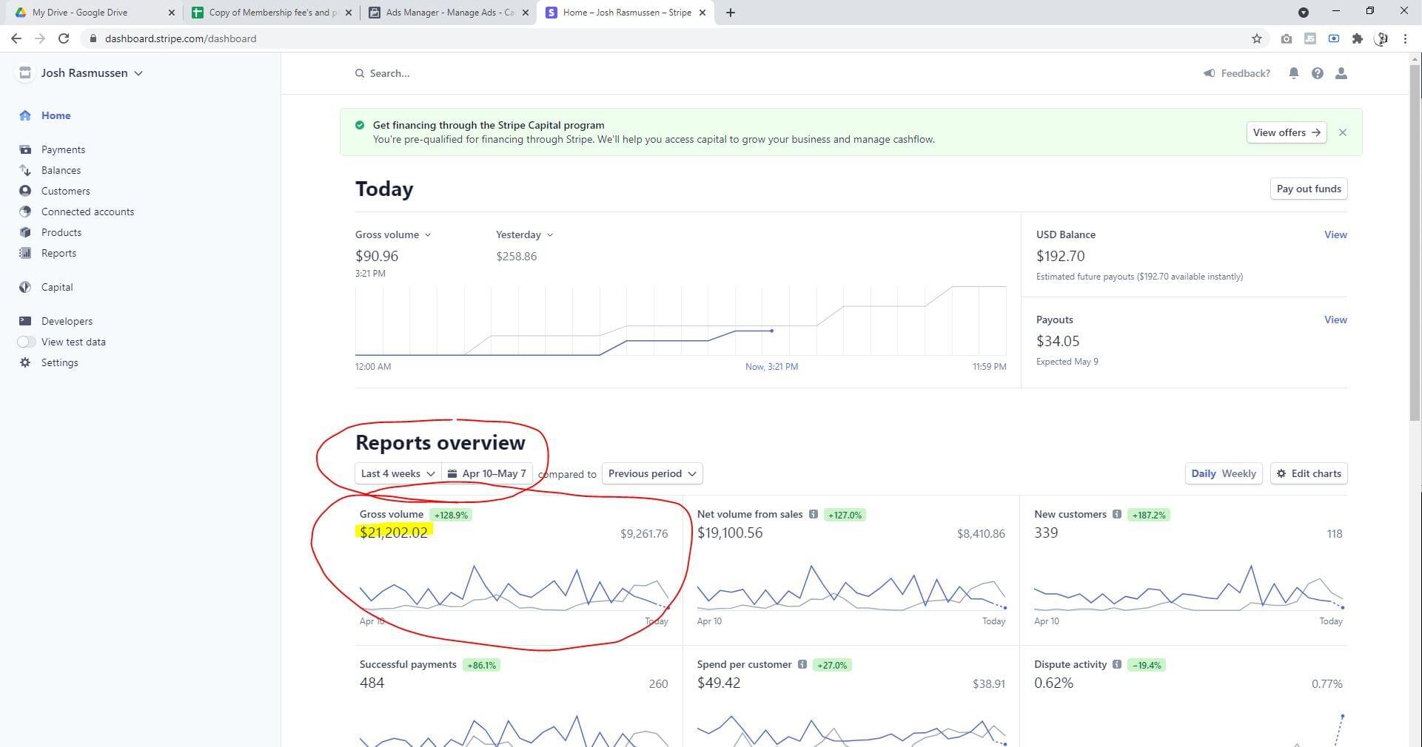Toggle View test data switch
1422x747 pixels.
tap(26, 342)
